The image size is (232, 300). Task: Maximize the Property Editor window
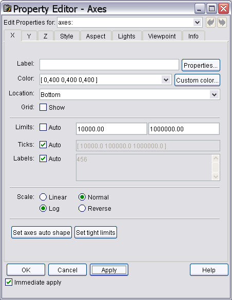(x=211, y=9)
